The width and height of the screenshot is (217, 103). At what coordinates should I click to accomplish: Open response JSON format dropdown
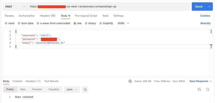[72, 90]
